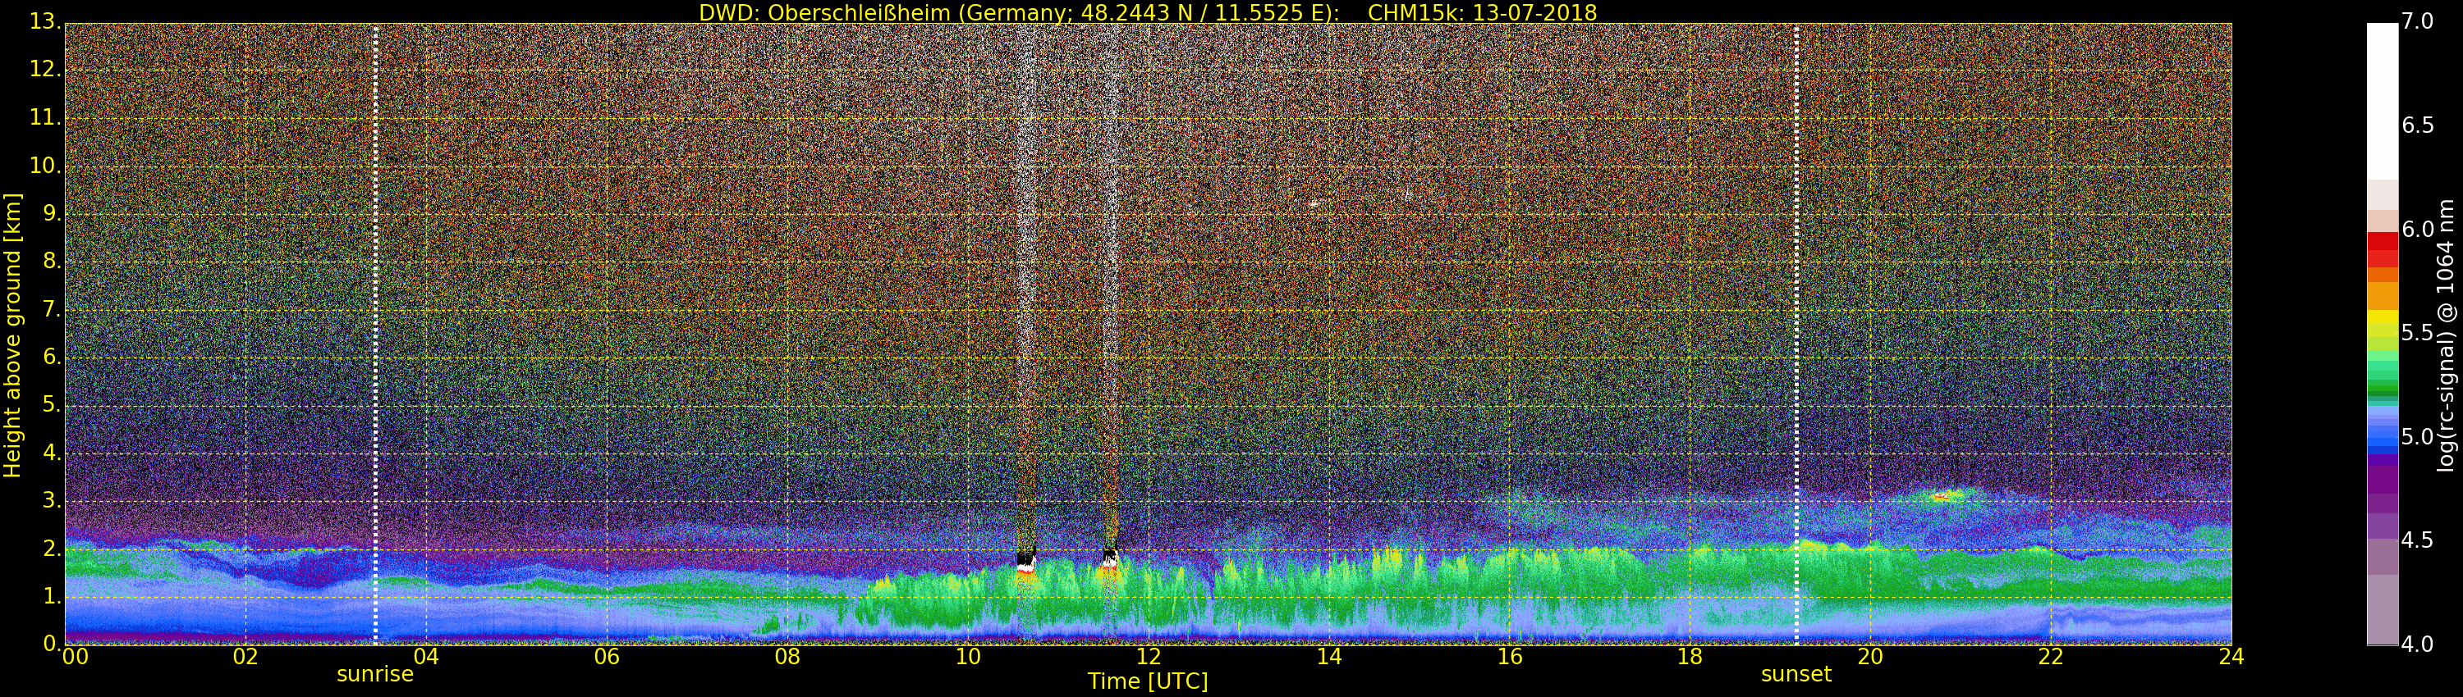The image size is (2463, 697).
Task: Click the log(rc-signal) @ 1064 nm colorbar label
Action: click(x=2444, y=335)
